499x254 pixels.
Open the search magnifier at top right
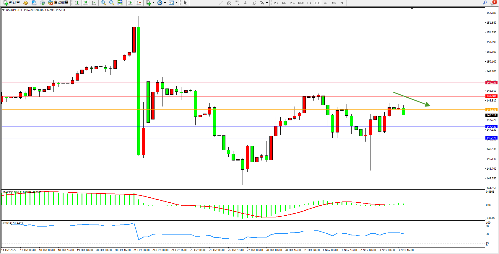[x=485, y=3]
